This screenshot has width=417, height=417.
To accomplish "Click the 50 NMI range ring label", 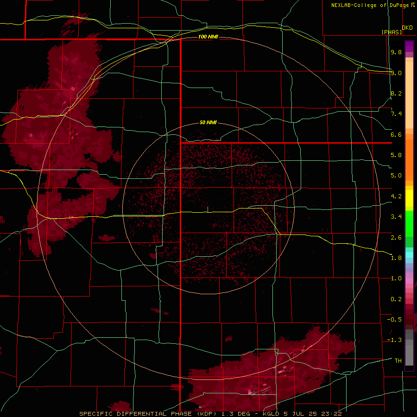I will coord(208,123).
